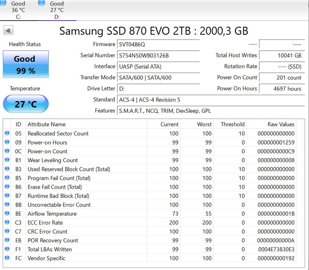
Task: Click Power On Hours value 4697 hours
Action: [282, 88]
